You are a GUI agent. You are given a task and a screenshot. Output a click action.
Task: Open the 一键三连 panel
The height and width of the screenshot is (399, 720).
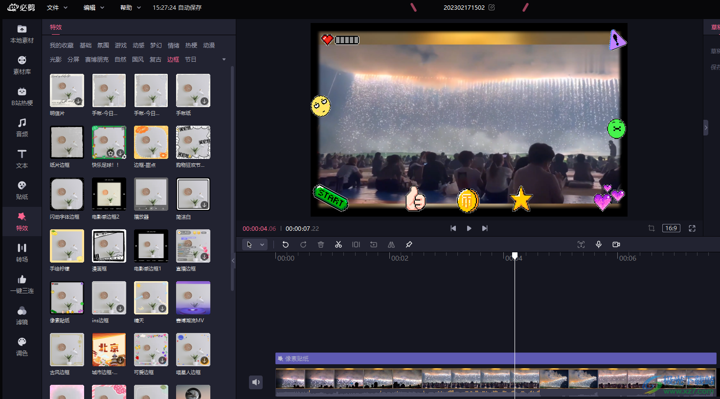(x=22, y=284)
